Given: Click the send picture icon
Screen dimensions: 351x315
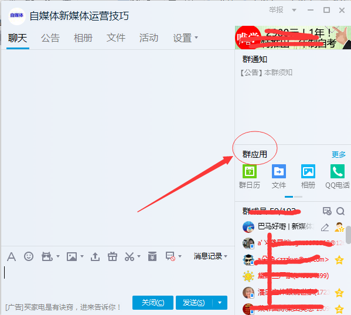Looking at the screenshot, I should coord(71,256).
